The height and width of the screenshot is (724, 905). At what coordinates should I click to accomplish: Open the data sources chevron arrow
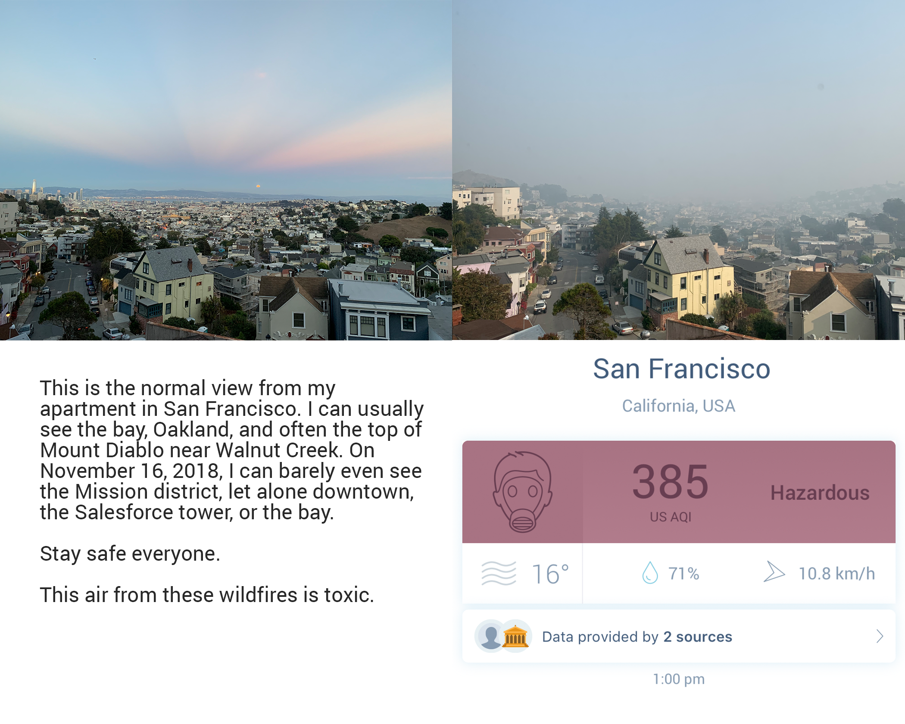880,636
